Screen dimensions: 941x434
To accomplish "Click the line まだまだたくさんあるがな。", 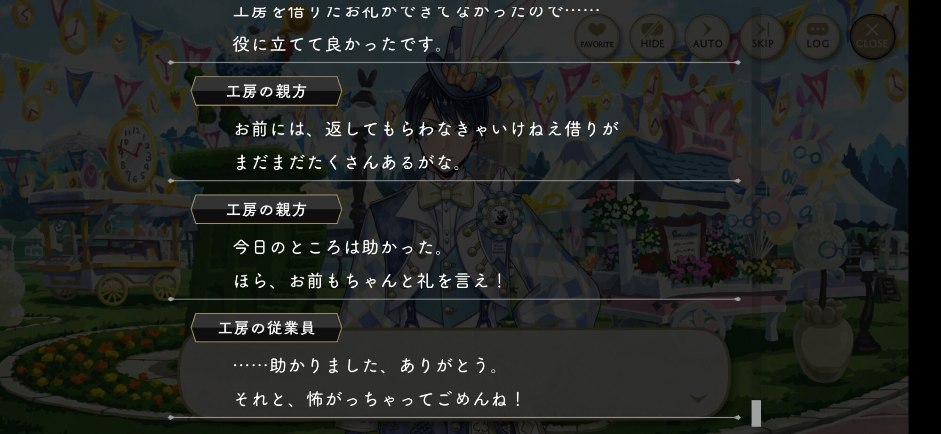I will coord(348,163).
